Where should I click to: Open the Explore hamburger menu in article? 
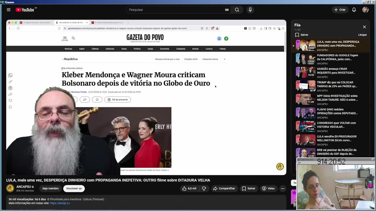coord(65,38)
